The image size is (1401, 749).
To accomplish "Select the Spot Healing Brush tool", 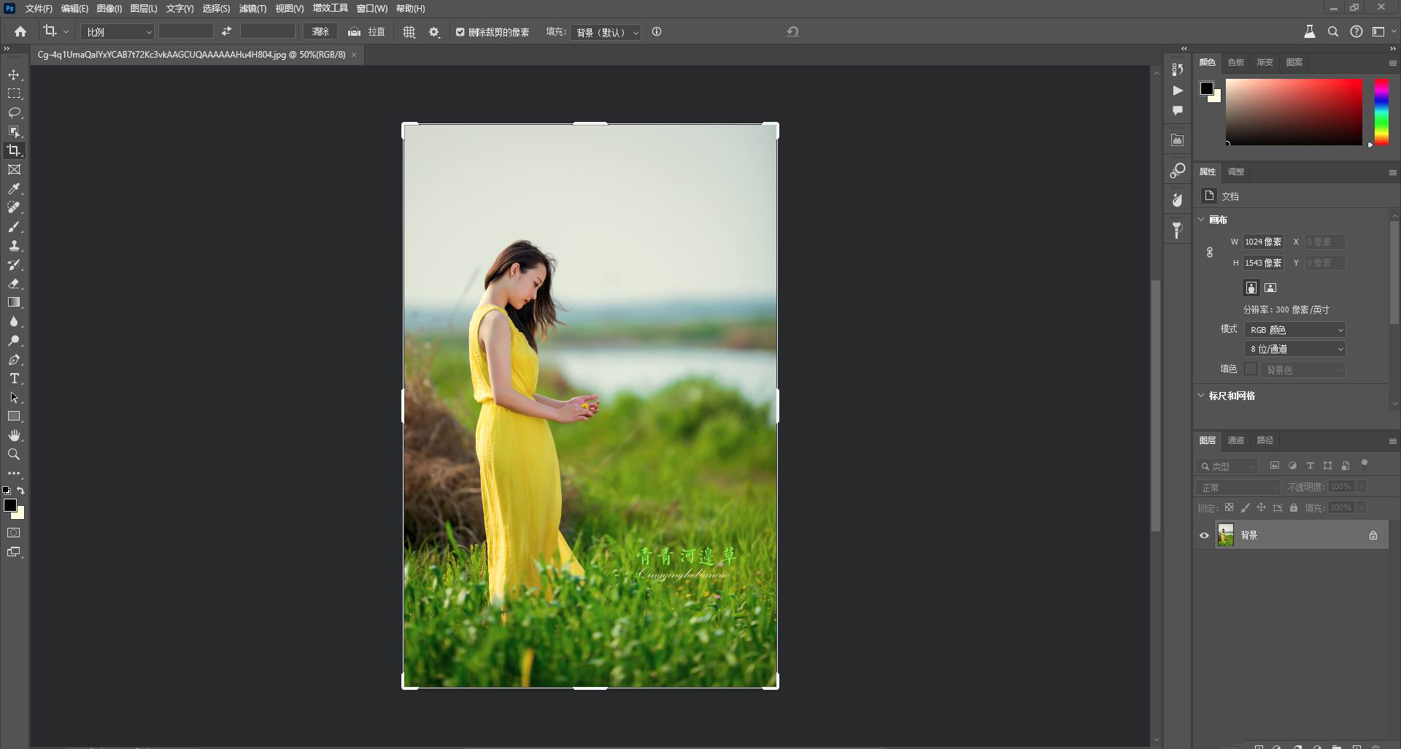I will (x=14, y=208).
